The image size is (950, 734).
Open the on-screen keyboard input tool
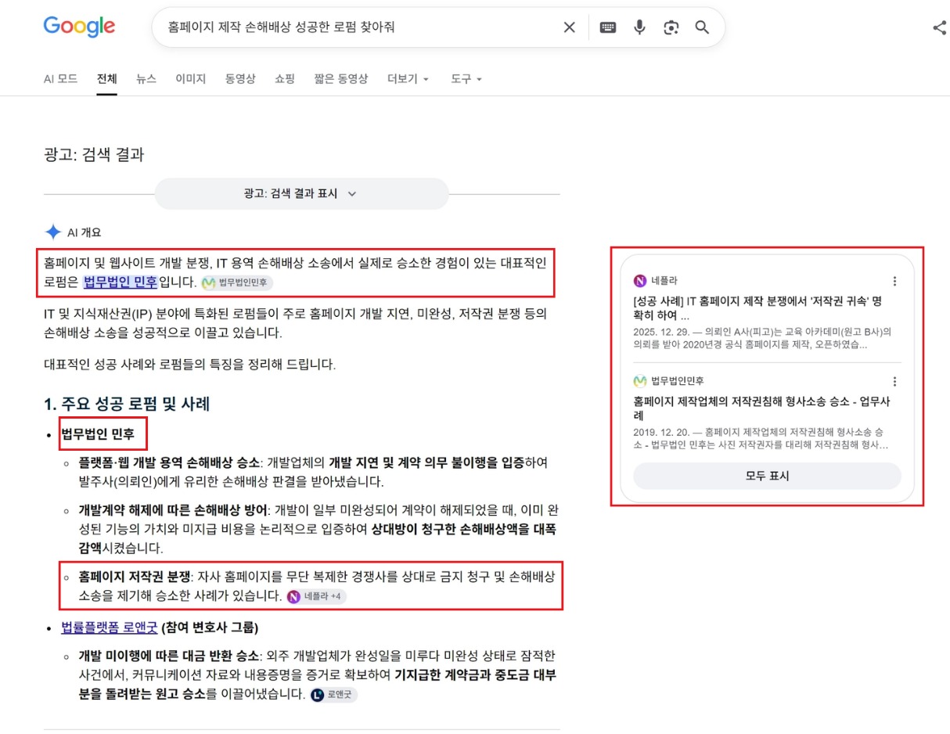tap(608, 27)
